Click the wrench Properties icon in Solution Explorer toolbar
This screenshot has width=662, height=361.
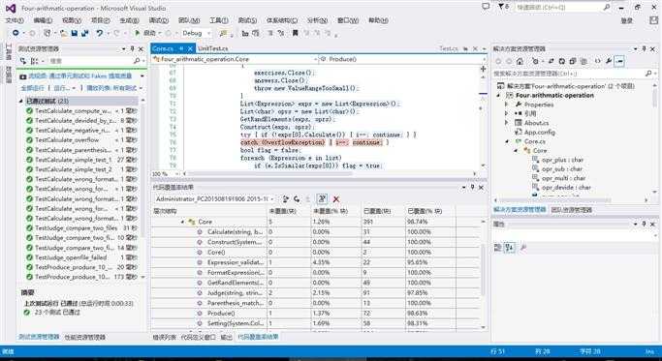click(609, 62)
